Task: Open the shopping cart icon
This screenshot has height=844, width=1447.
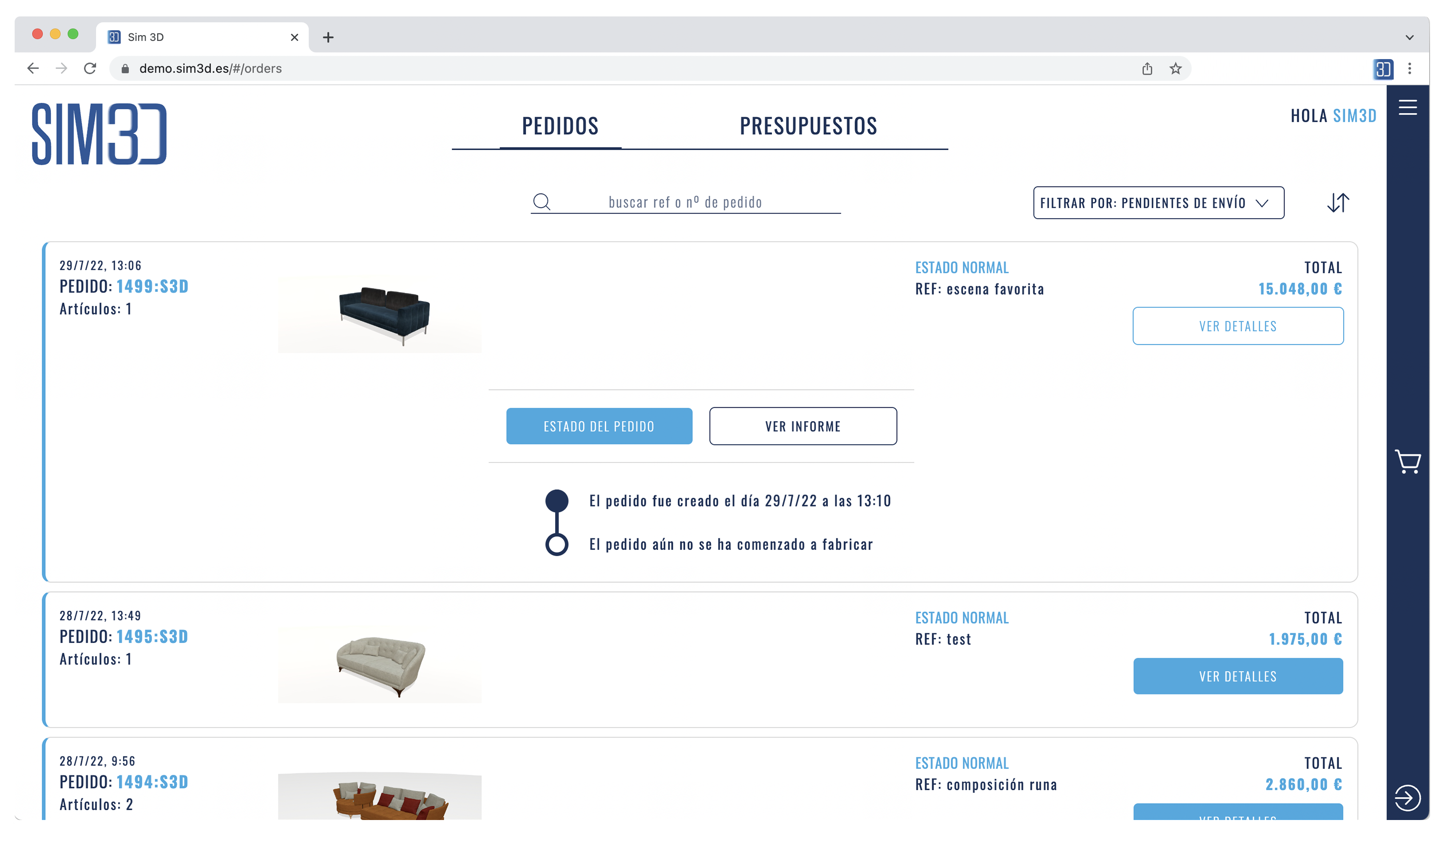Action: pos(1407,462)
